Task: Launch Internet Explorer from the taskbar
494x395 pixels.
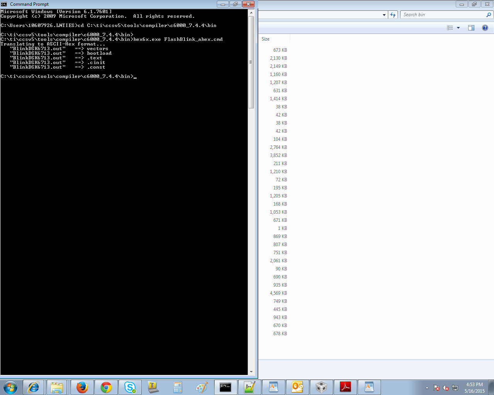Action: pos(33,387)
